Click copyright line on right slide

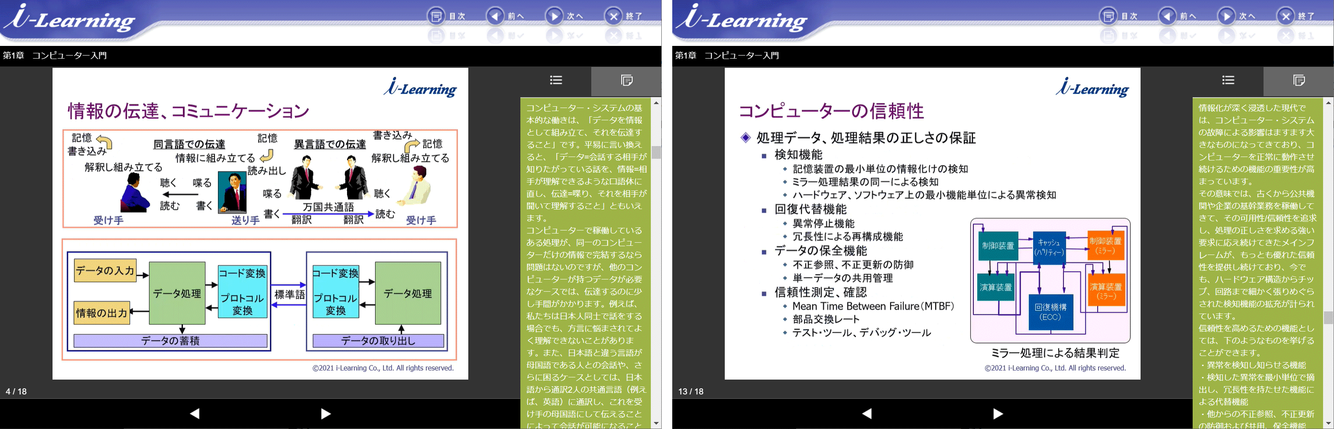click(x=1055, y=368)
